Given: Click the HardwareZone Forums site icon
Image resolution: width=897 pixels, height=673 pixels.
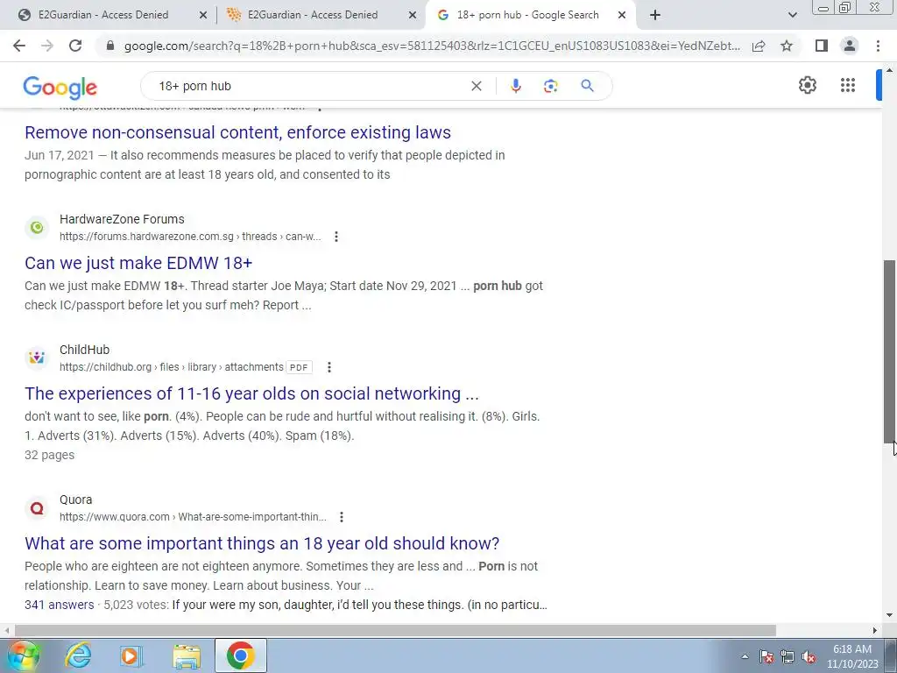Looking at the screenshot, I should pyautogui.click(x=37, y=227).
